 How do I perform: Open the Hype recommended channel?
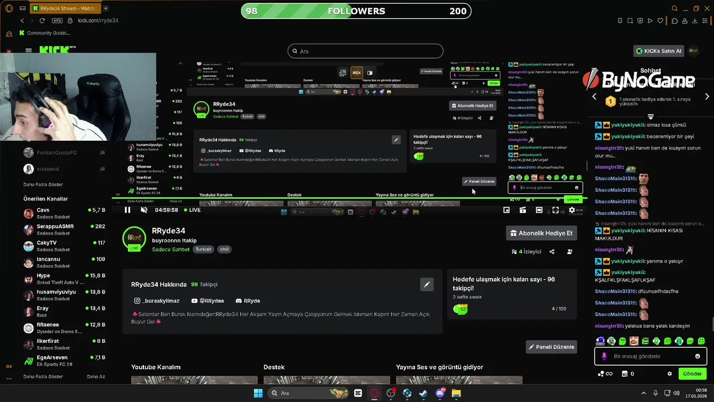tap(64, 279)
